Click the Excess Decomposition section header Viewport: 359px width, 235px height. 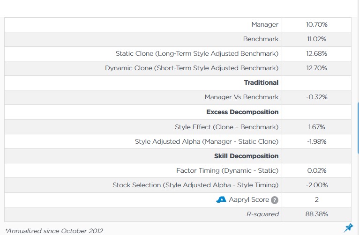(242, 112)
